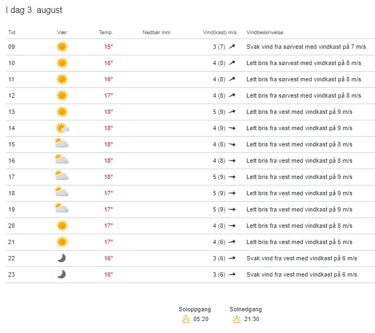375x333 pixels.
Task: Click the 18° temperature at hour 13
Action: click(108, 112)
